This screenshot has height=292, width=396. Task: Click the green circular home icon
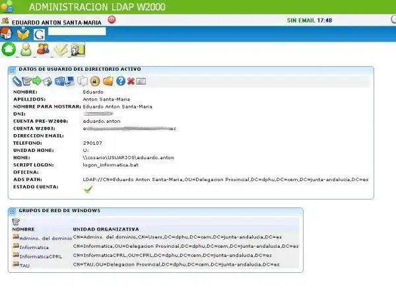9,49
